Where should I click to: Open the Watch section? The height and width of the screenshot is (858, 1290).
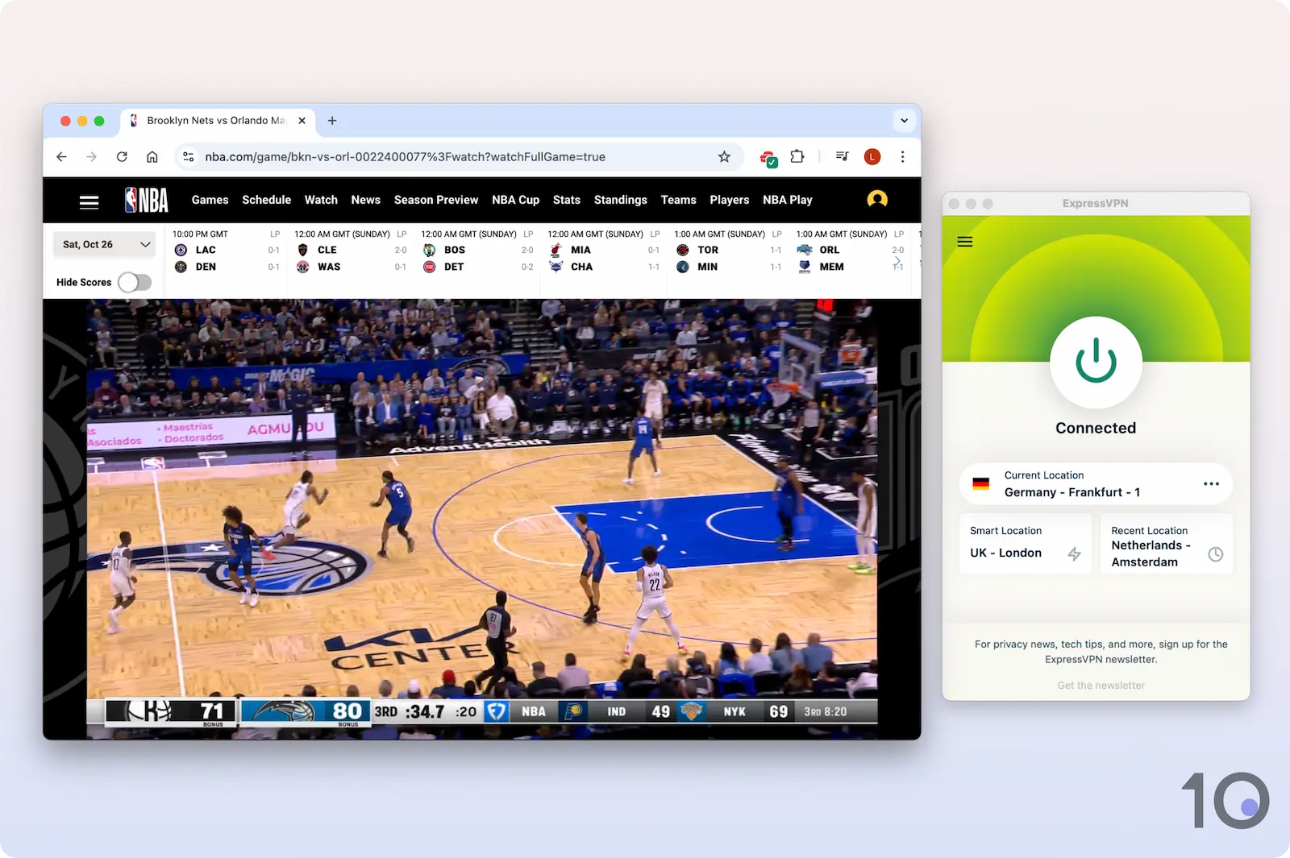(321, 200)
